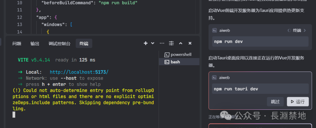Click the "npm run build" string value

(x=118, y=3)
